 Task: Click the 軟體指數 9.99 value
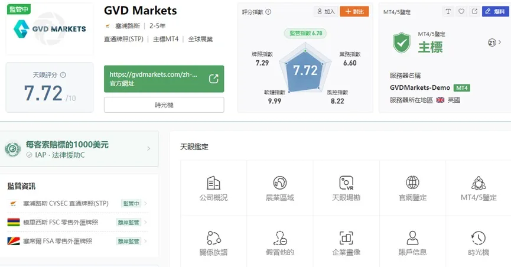coord(274,101)
